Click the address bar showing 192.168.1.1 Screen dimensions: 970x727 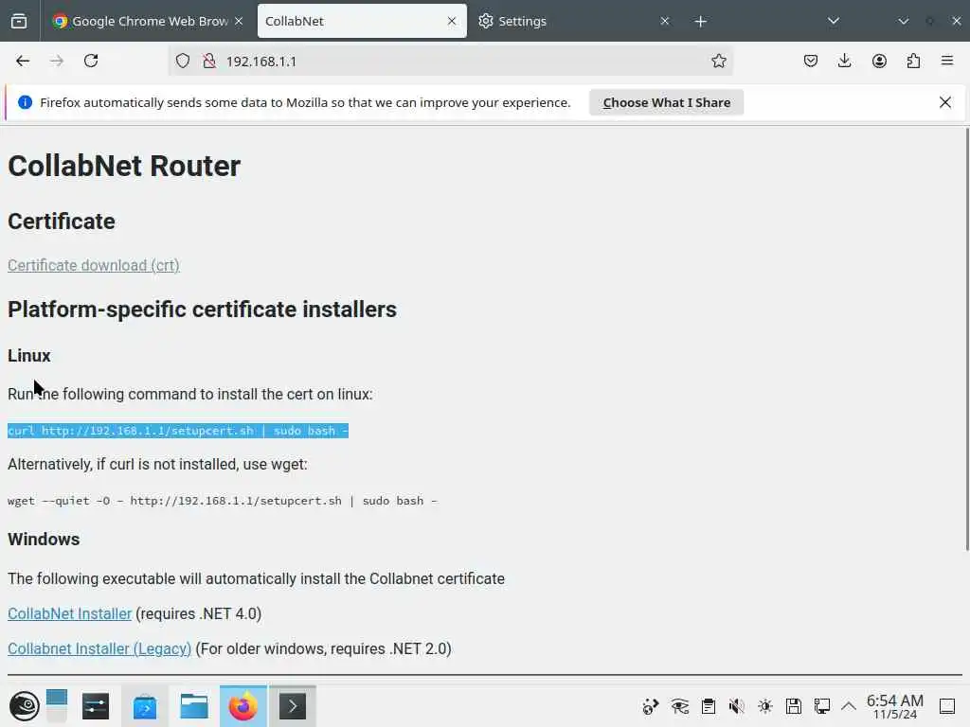452,61
